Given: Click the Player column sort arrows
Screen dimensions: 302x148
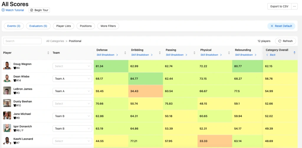Looking at the screenshot, I should click(x=48, y=53).
